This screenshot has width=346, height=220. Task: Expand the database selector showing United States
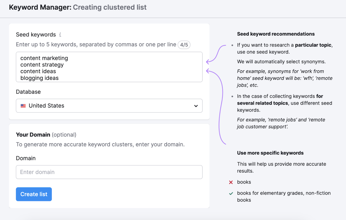pyautogui.click(x=109, y=106)
